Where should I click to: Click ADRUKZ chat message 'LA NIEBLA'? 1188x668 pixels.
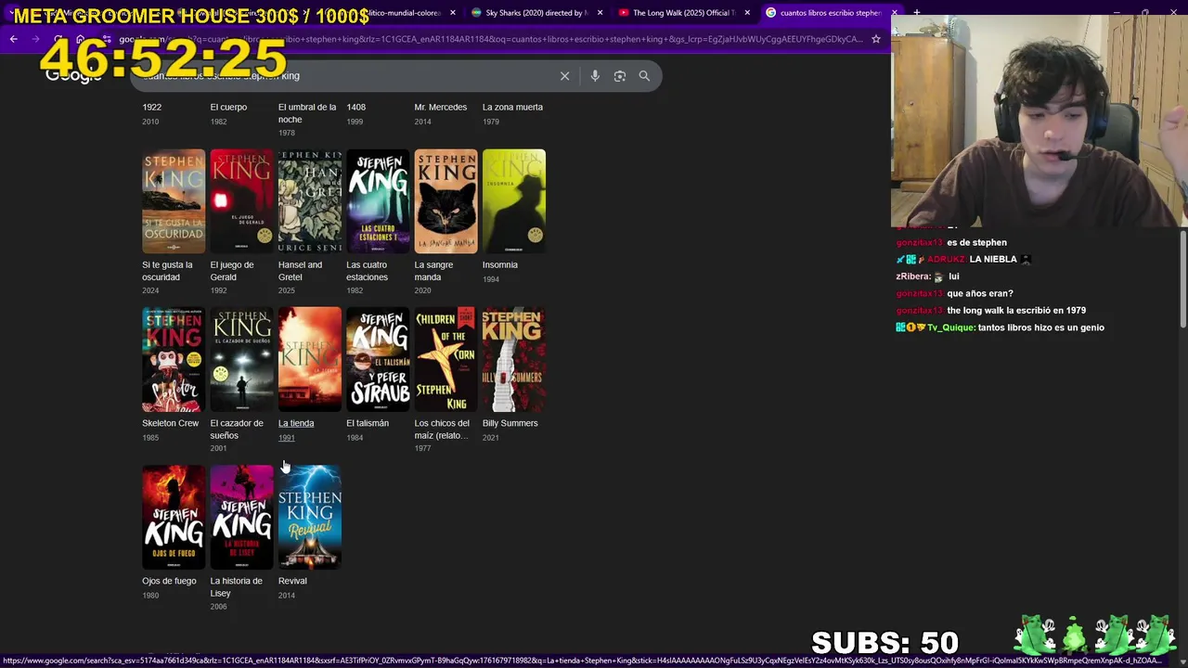point(963,259)
